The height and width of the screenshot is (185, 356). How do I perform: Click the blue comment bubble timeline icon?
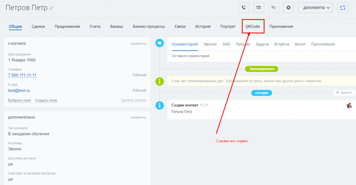click(160, 43)
